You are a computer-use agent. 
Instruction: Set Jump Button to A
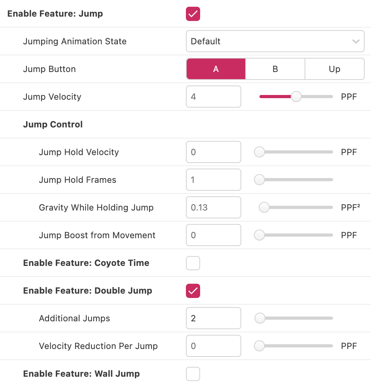pyautogui.click(x=216, y=69)
